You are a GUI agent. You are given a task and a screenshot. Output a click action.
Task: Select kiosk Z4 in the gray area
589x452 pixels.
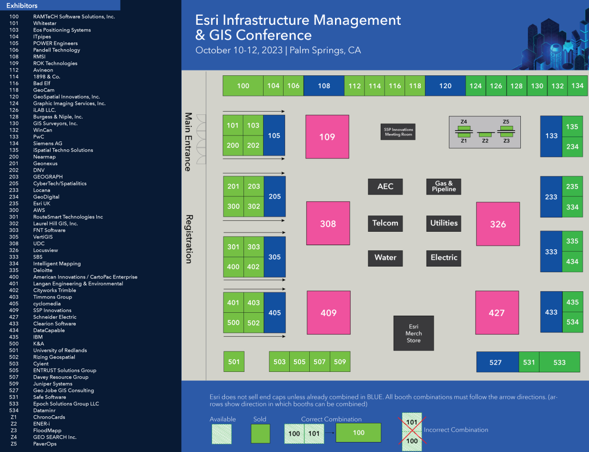(464, 128)
